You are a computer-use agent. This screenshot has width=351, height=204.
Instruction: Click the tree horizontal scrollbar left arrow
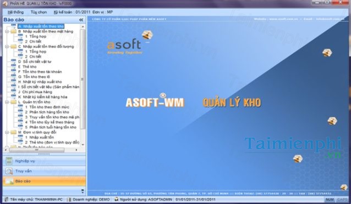click(6, 150)
